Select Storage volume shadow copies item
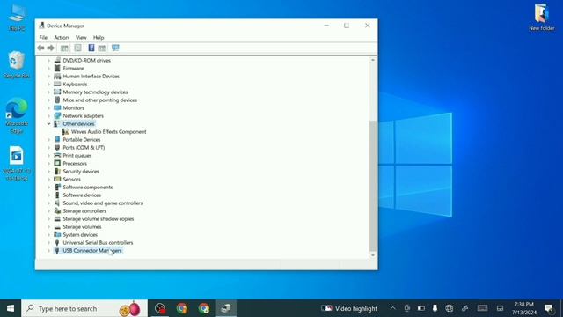 click(99, 219)
